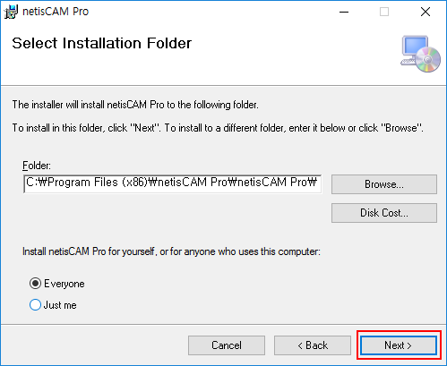
Task: Select the Everyone radio button
Action: click(35, 283)
